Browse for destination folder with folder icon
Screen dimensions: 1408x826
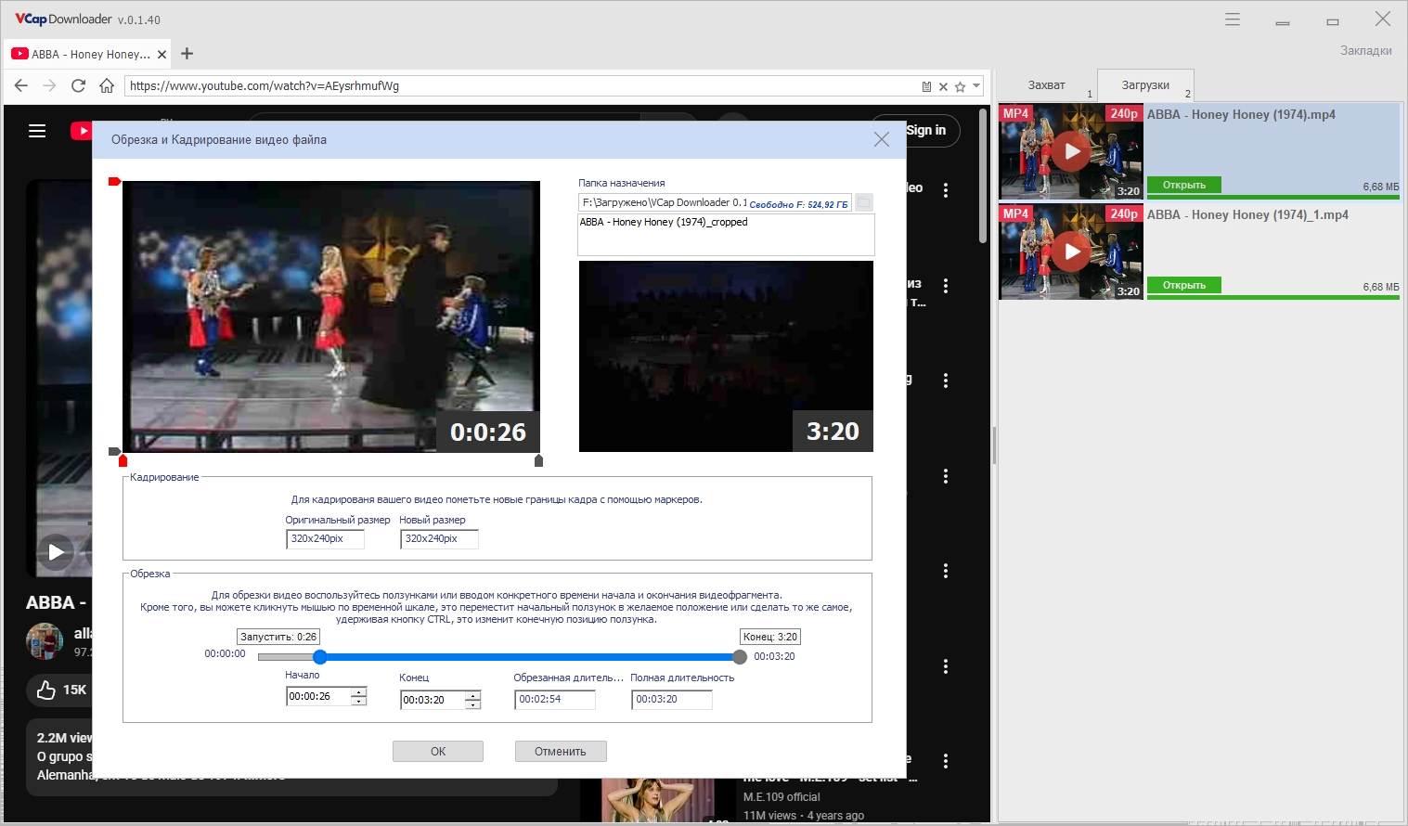click(863, 202)
